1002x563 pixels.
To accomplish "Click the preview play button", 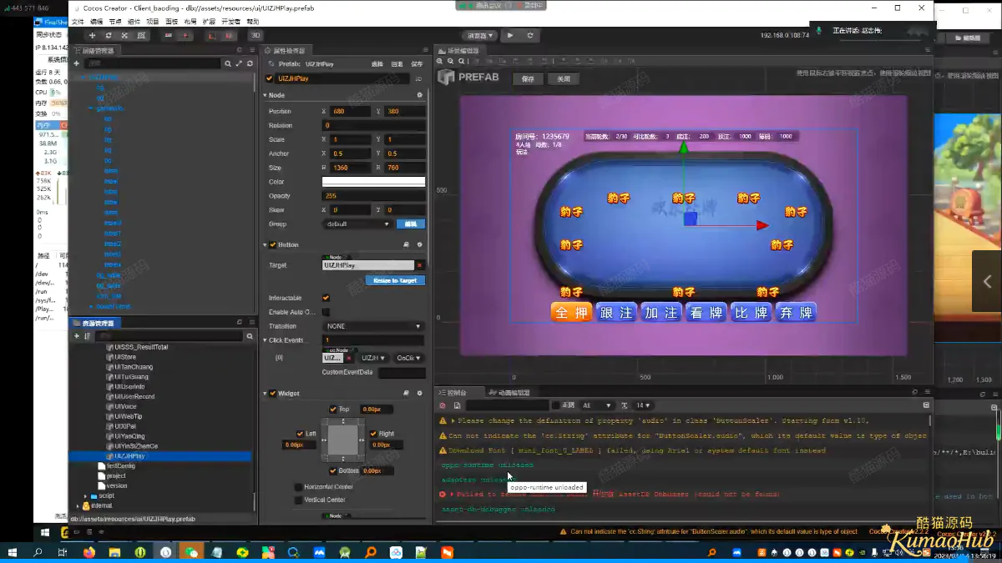I will click(x=511, y=36).
